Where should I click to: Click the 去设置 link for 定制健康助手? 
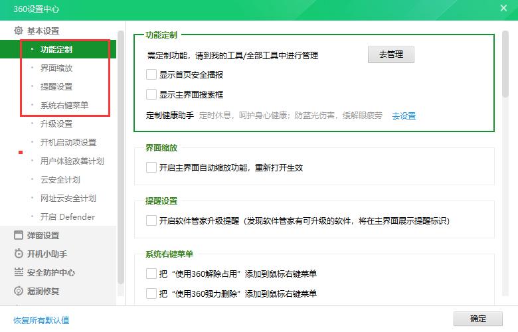404,116
